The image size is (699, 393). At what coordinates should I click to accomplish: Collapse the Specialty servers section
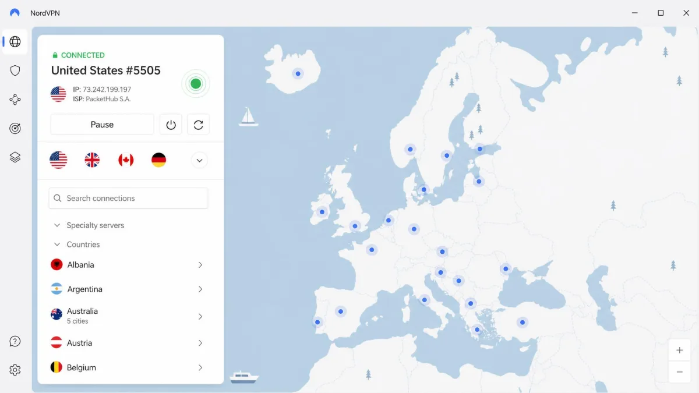click(57, 225)
